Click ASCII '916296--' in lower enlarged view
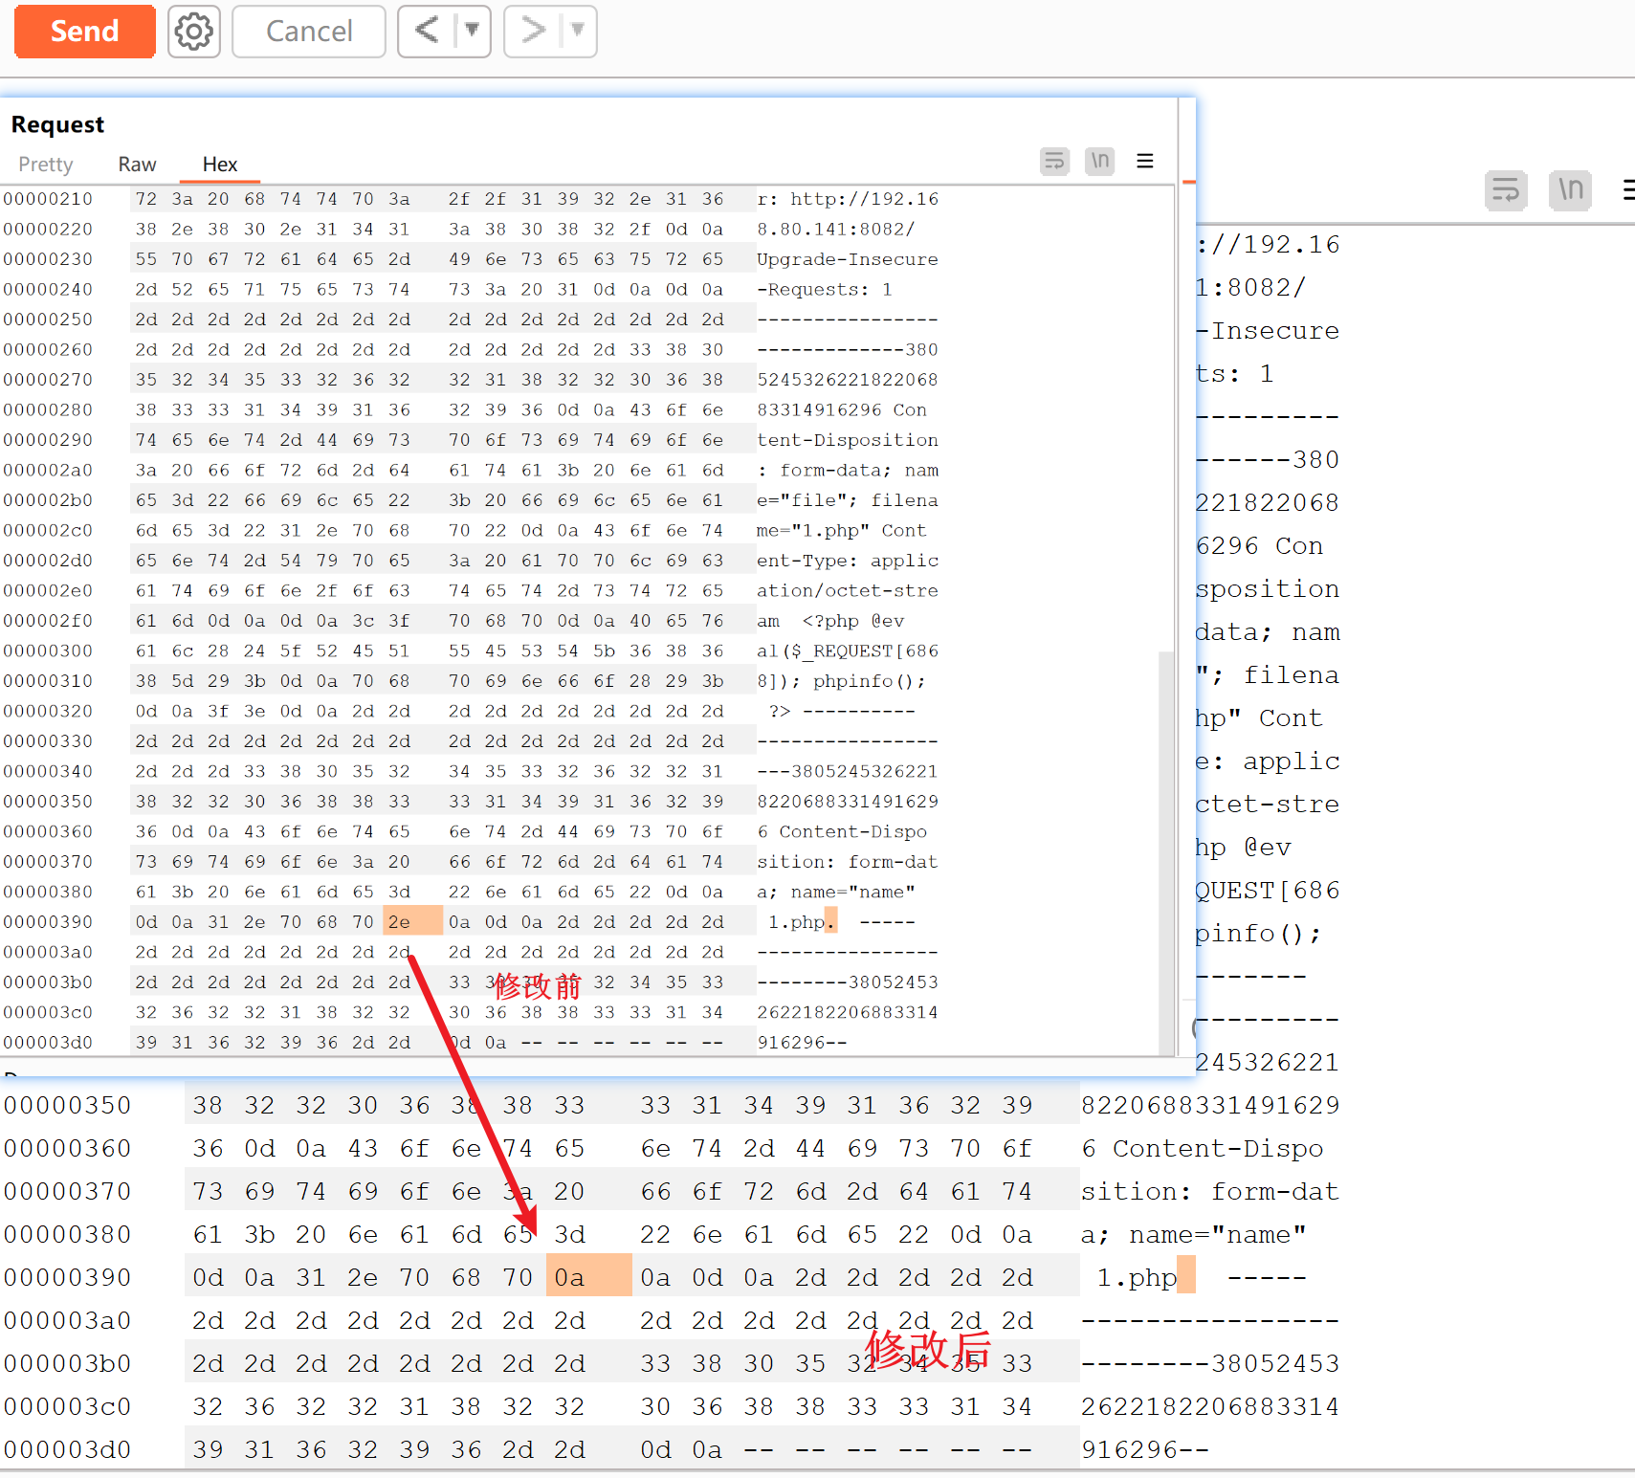Image resolution: width=1635 pixels, height=1478 pixels. coord(1145,1450)
